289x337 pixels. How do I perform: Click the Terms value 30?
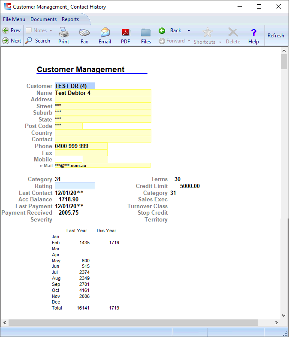click(178, 179)
